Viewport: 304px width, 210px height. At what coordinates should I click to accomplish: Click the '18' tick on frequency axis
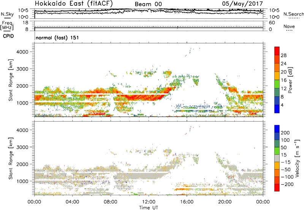(x=25, y=23)
